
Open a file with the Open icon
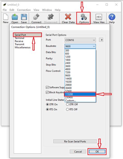click(15, 17)
